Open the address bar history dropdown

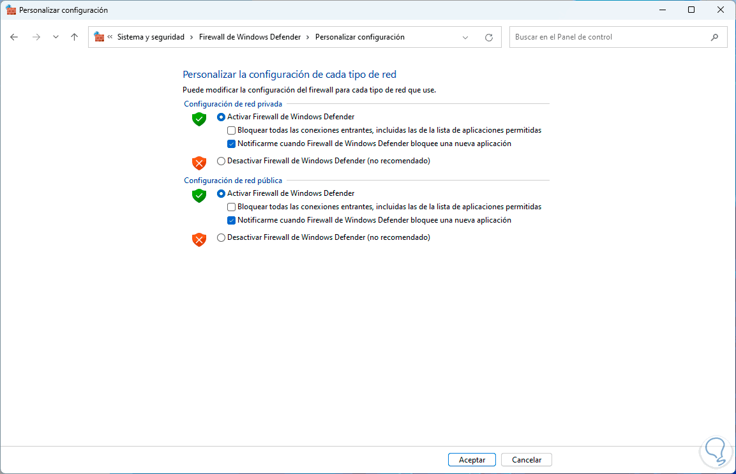point(465,37)
